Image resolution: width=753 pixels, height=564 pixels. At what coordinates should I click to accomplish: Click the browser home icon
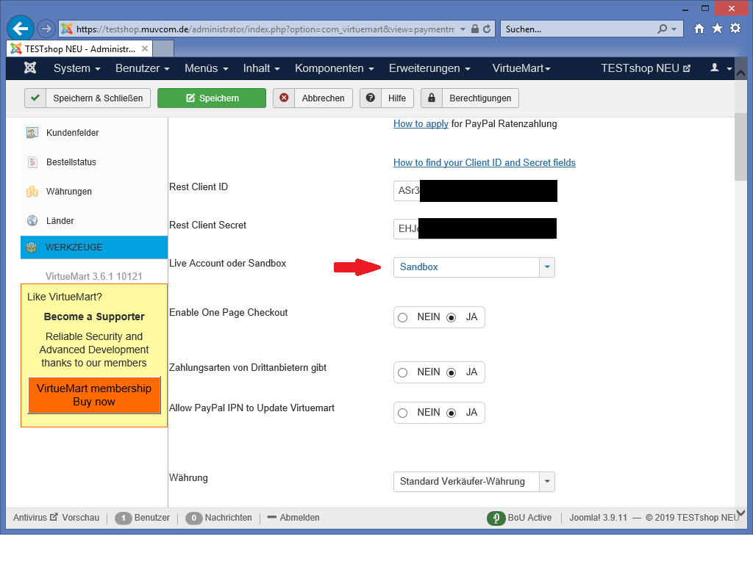[x=699, y=29]
